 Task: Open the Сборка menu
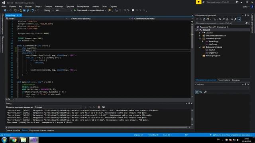click(38, 6)
